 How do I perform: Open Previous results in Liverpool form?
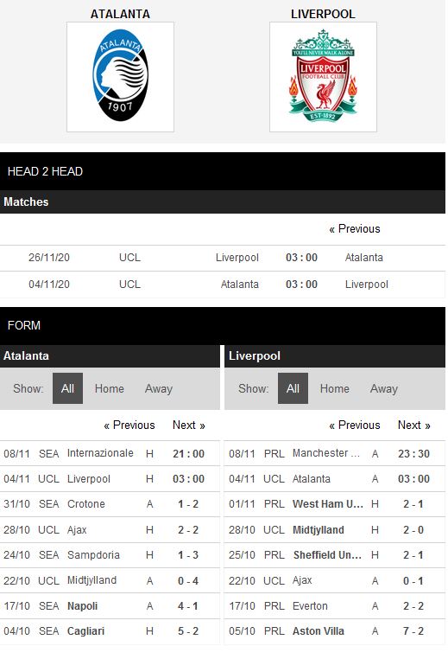[355, 425]
